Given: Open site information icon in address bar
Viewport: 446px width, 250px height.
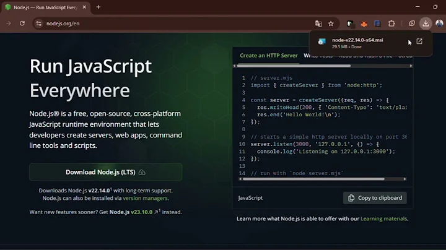Looking at the screenshot, I should tap(39, 24).
